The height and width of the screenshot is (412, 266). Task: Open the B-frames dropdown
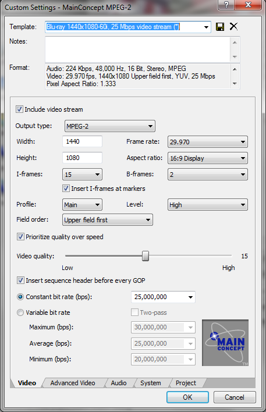208,175
